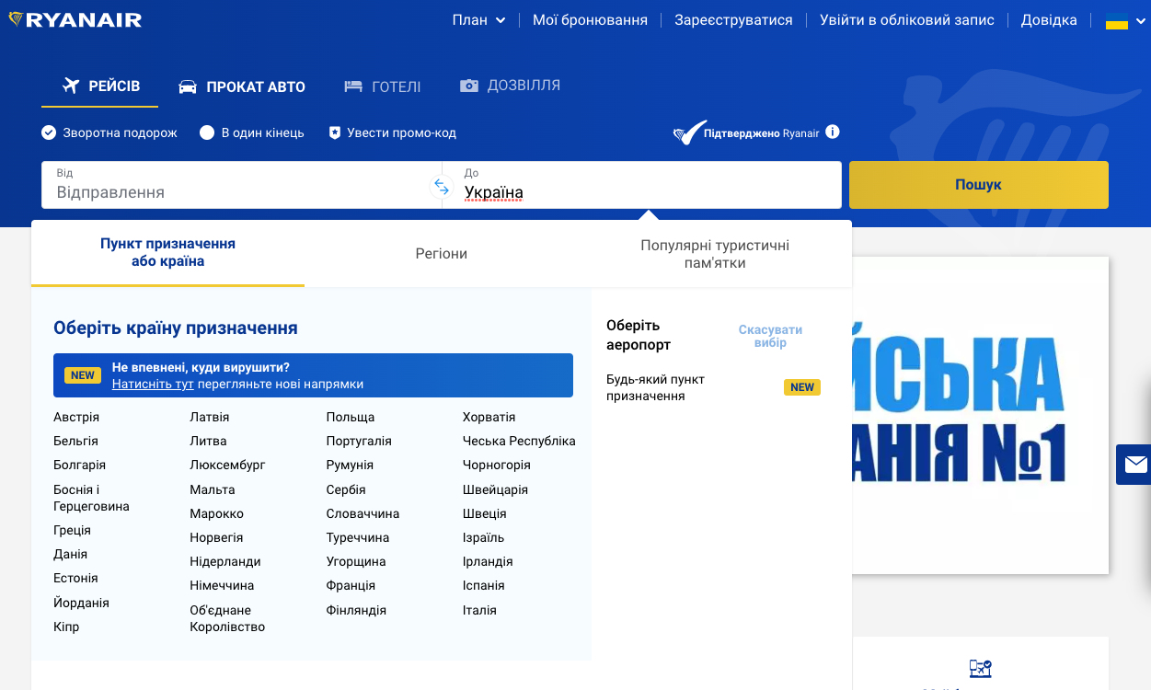This screenshot has width=1151, height=690.
Task: Choose Латвія from country list
Action: point(210,417)
